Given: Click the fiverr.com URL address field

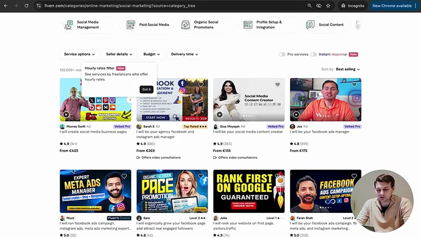Looking at the screenshot, I should pos(119,6).
